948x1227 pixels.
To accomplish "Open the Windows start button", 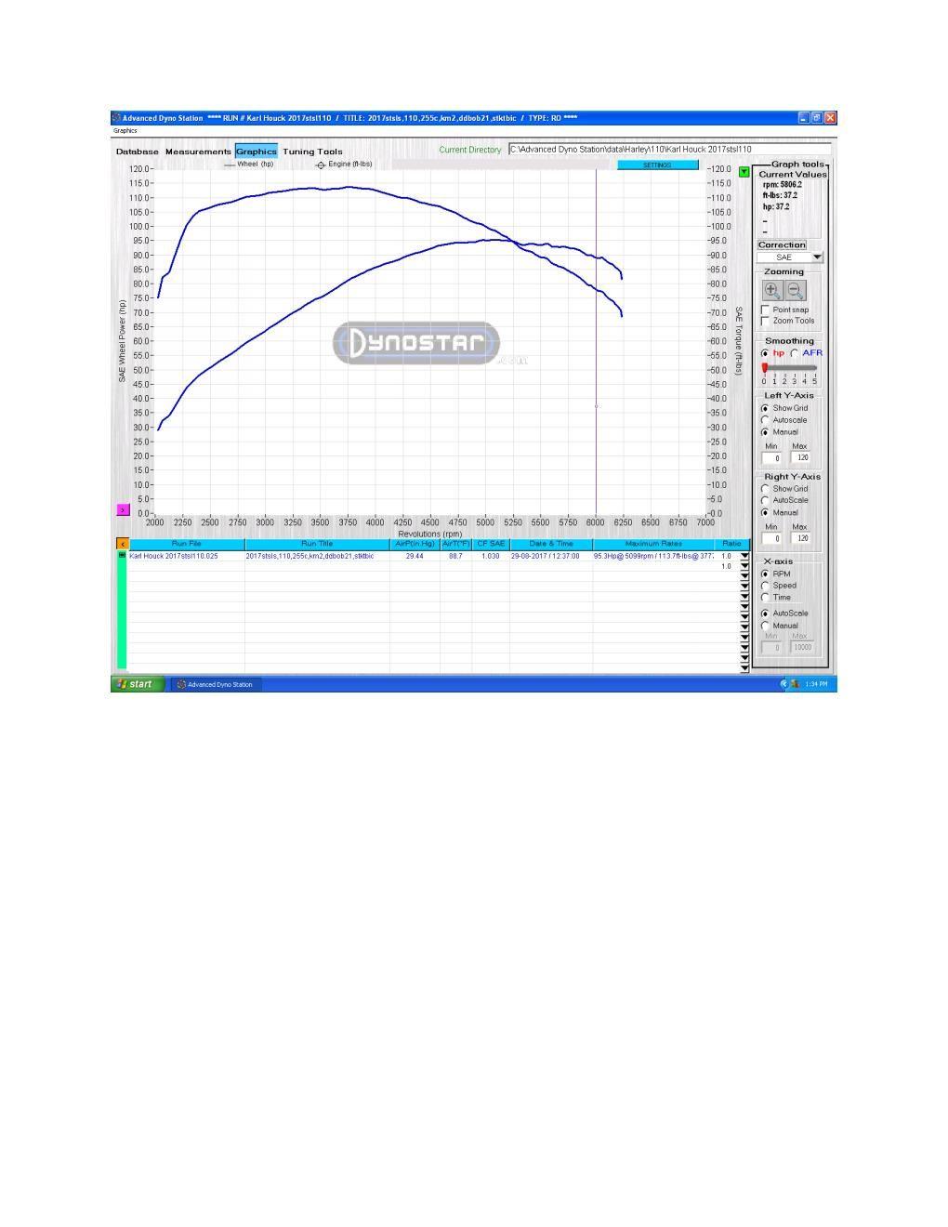I will pos(137,684).
